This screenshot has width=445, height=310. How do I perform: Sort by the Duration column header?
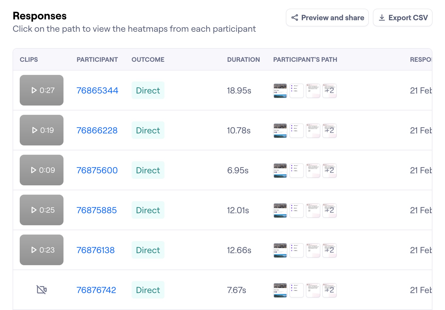[243, 60]
